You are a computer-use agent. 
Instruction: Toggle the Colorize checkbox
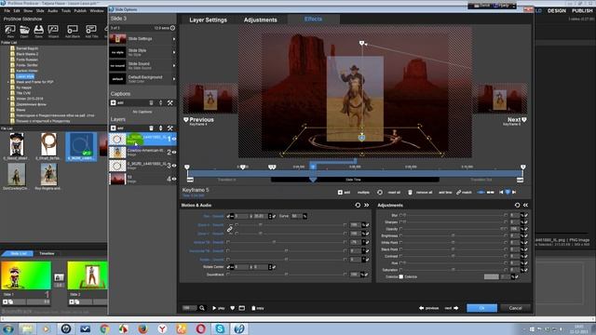pos(400,277)
